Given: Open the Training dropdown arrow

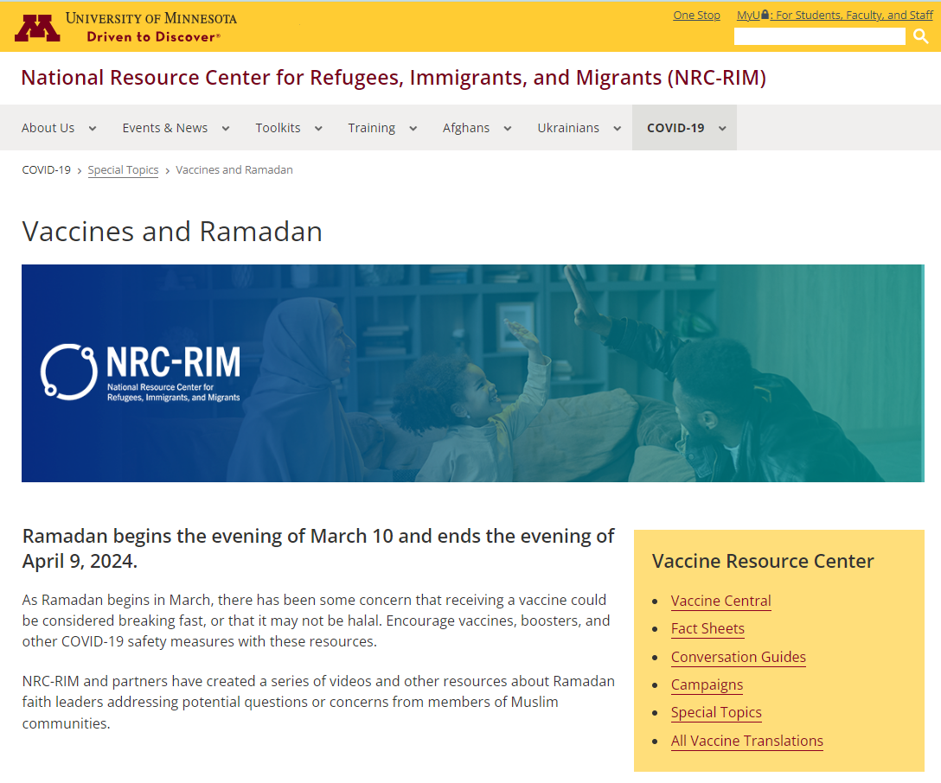Looking at the screenshot, I should (413, 128).
